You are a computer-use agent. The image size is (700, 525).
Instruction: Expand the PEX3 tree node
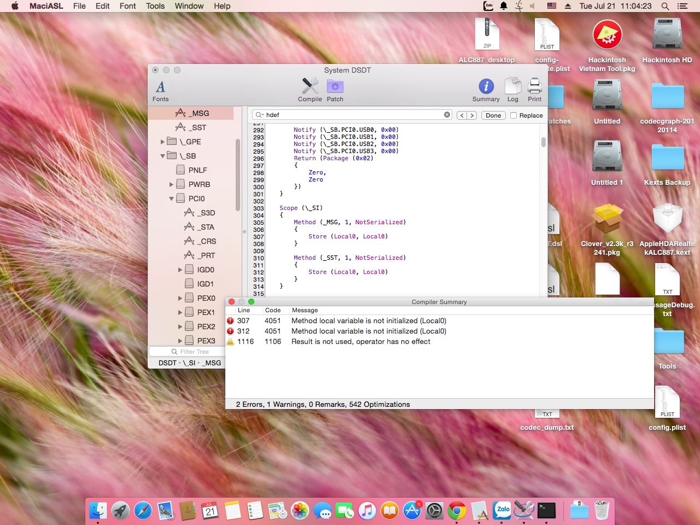coord(180,341)
